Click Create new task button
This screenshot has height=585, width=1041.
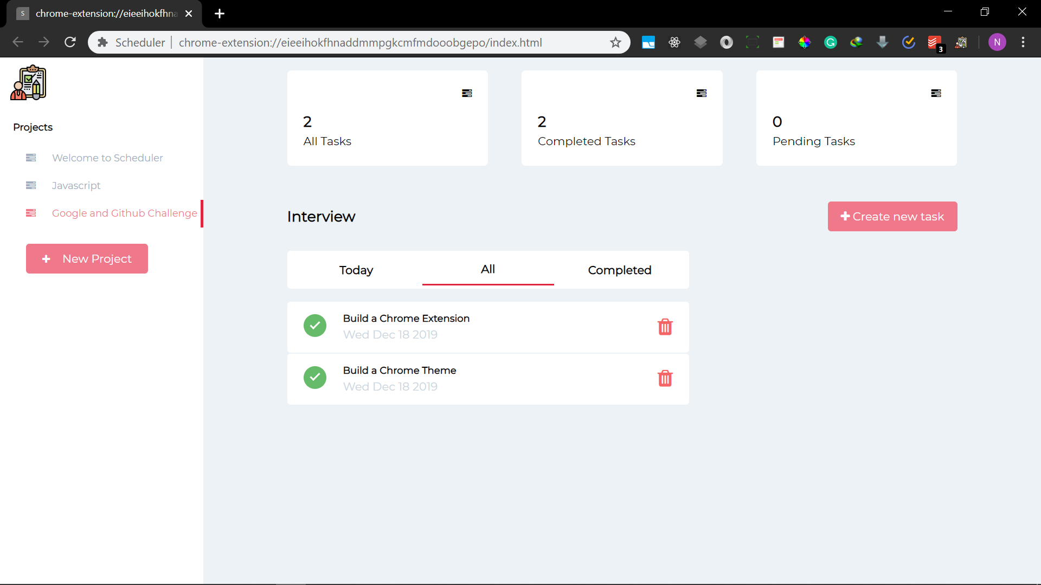tap(892, 217)
